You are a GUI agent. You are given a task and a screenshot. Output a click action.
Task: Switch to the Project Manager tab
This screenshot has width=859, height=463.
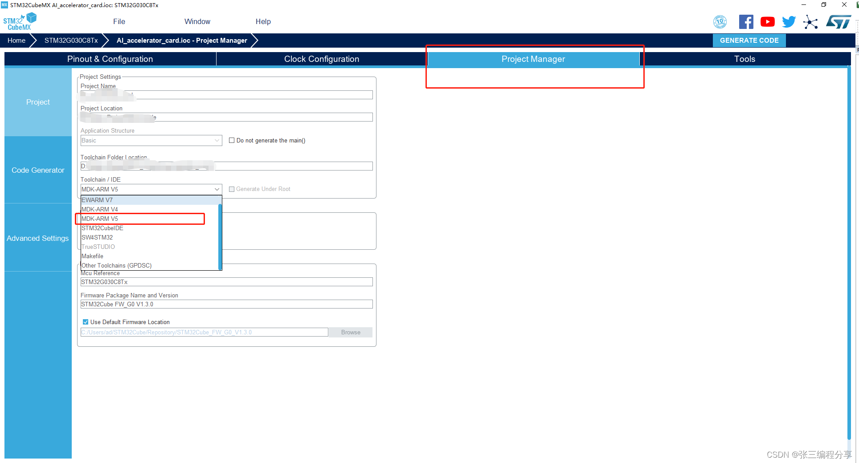(x=533, y=59)
